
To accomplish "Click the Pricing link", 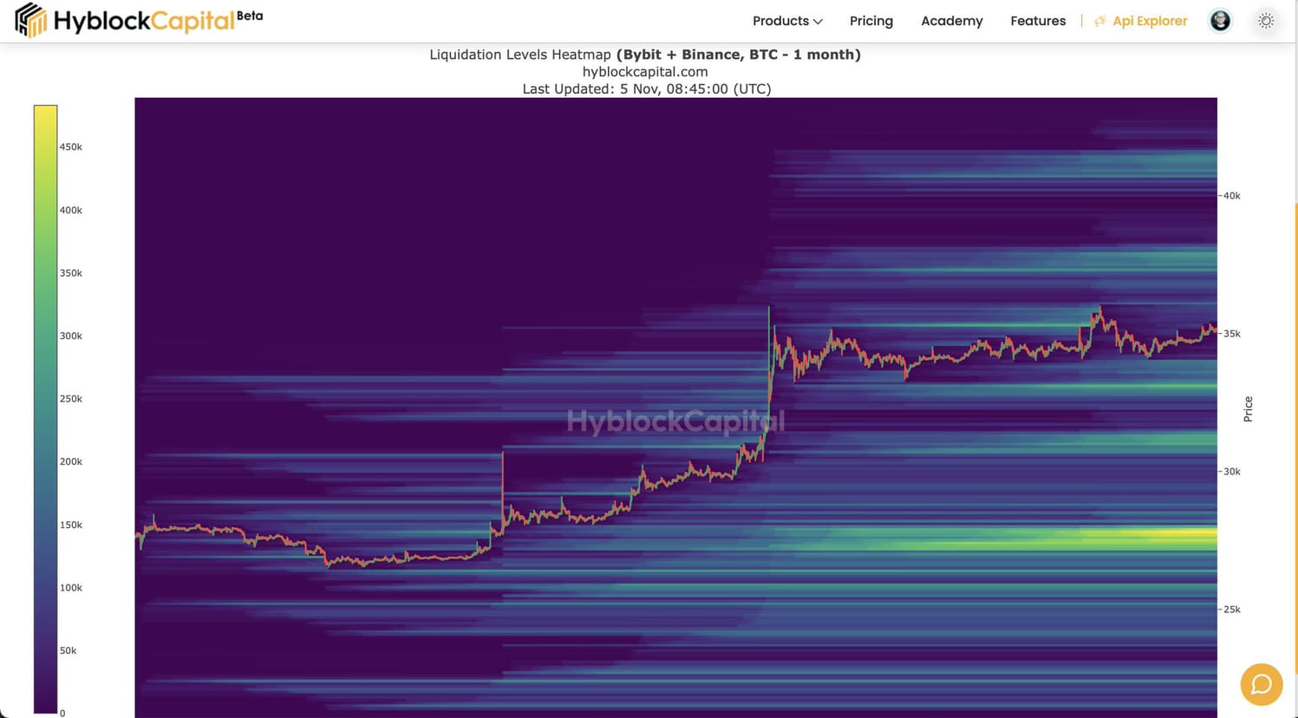I will (x=871, y=21).
